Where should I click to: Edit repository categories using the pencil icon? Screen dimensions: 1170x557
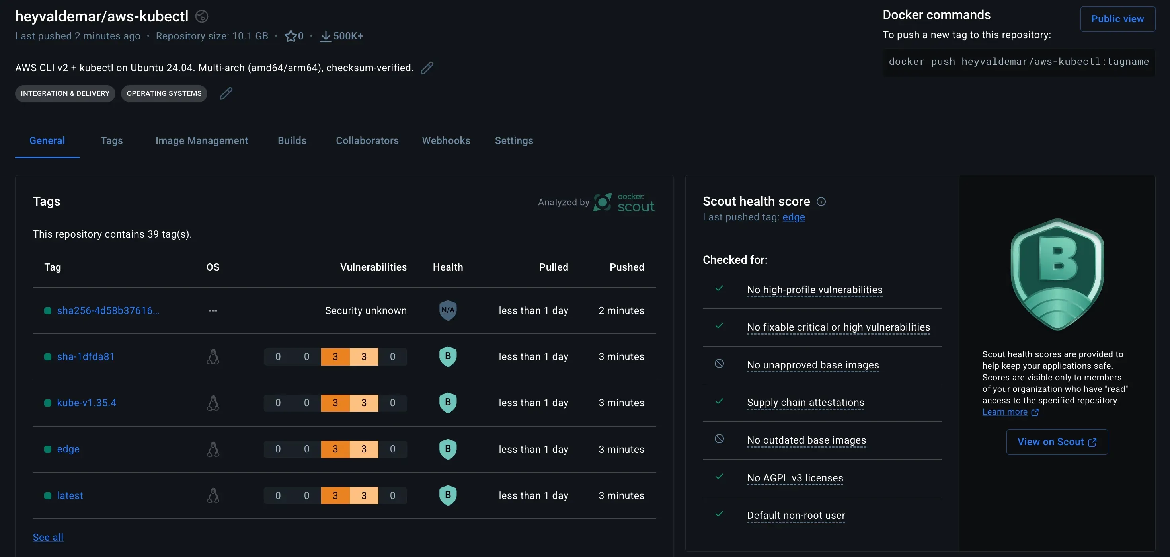click(226, 93)
